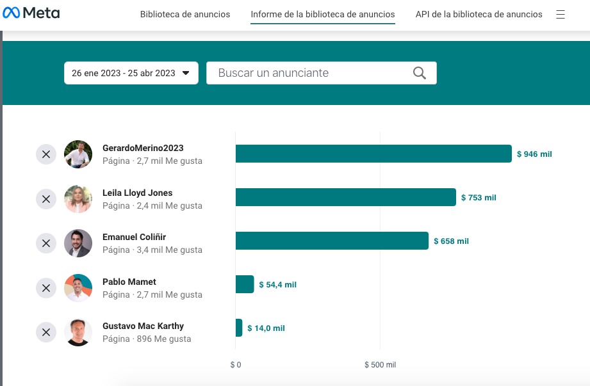The width and height of the screenshot is (590, 386).
Task: Open Gustavo Mac Karthy profile picture
Action: click(x=78, y=332)
